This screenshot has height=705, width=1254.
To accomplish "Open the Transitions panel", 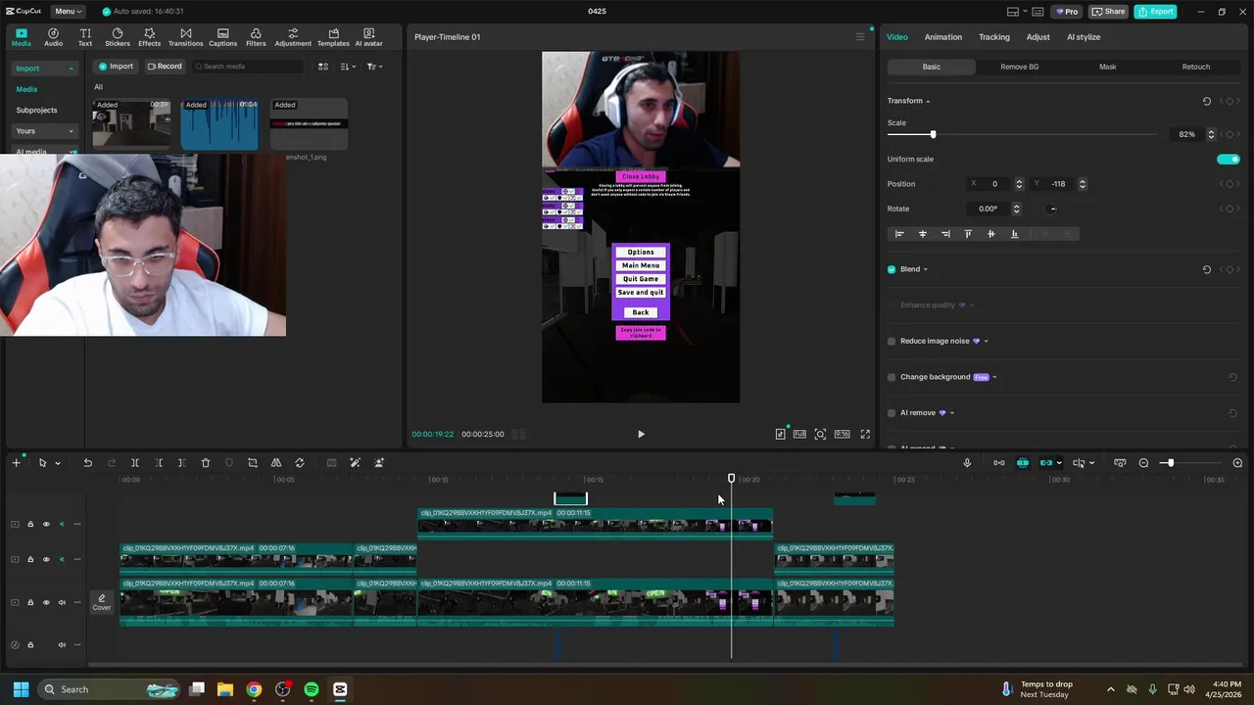I will coord(185,37).
